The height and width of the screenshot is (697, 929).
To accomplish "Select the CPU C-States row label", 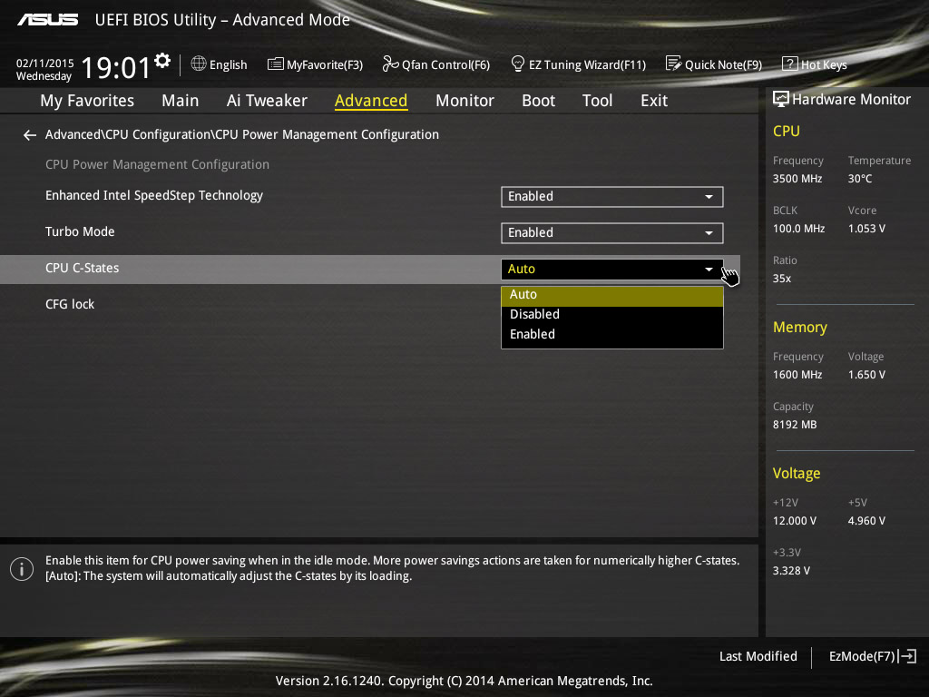I will 83,268.
